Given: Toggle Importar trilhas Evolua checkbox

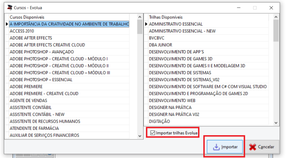Looking at the screenshot, I should pos(153,133).
